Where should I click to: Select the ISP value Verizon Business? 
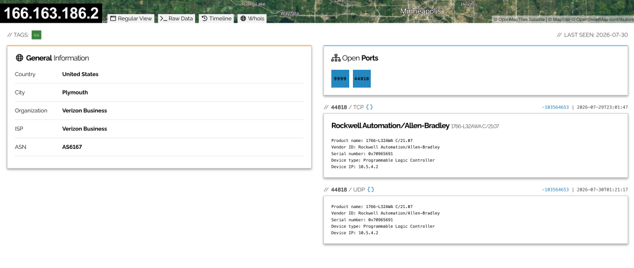tap(84, 128)
